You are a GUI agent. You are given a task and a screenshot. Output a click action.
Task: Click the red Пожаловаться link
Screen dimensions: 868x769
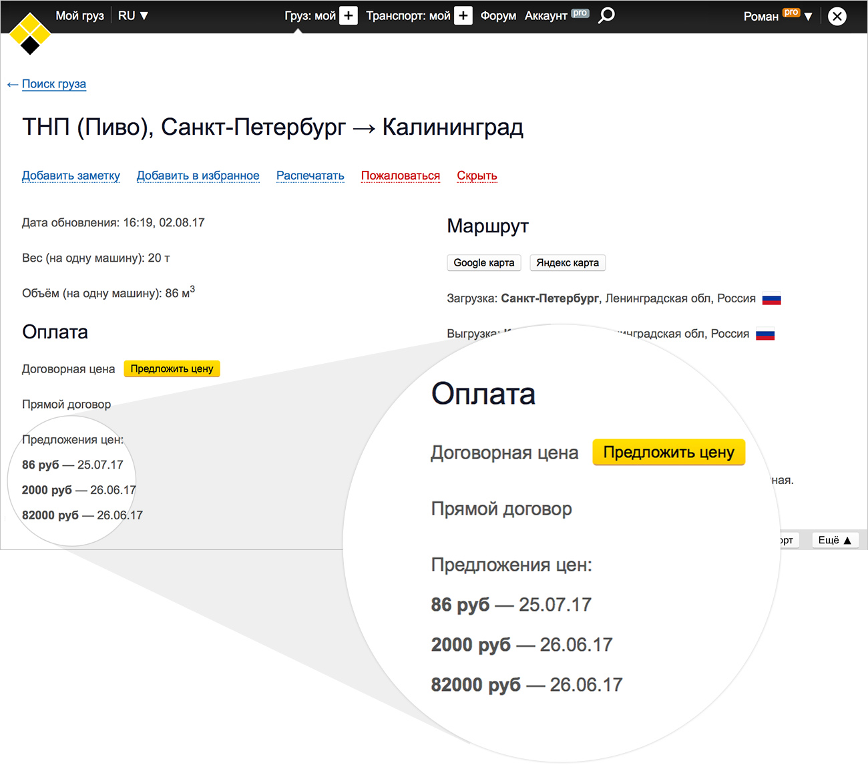[400, 176]
